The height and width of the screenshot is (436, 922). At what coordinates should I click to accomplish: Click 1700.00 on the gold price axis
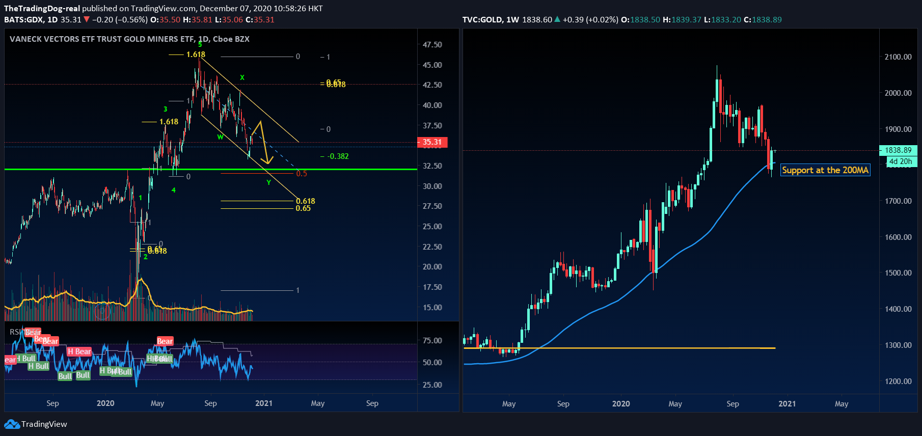898,201
